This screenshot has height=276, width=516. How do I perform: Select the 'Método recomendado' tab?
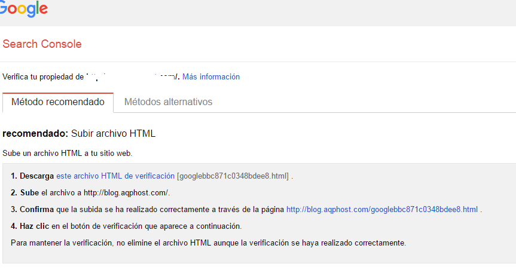coord(58,102)
